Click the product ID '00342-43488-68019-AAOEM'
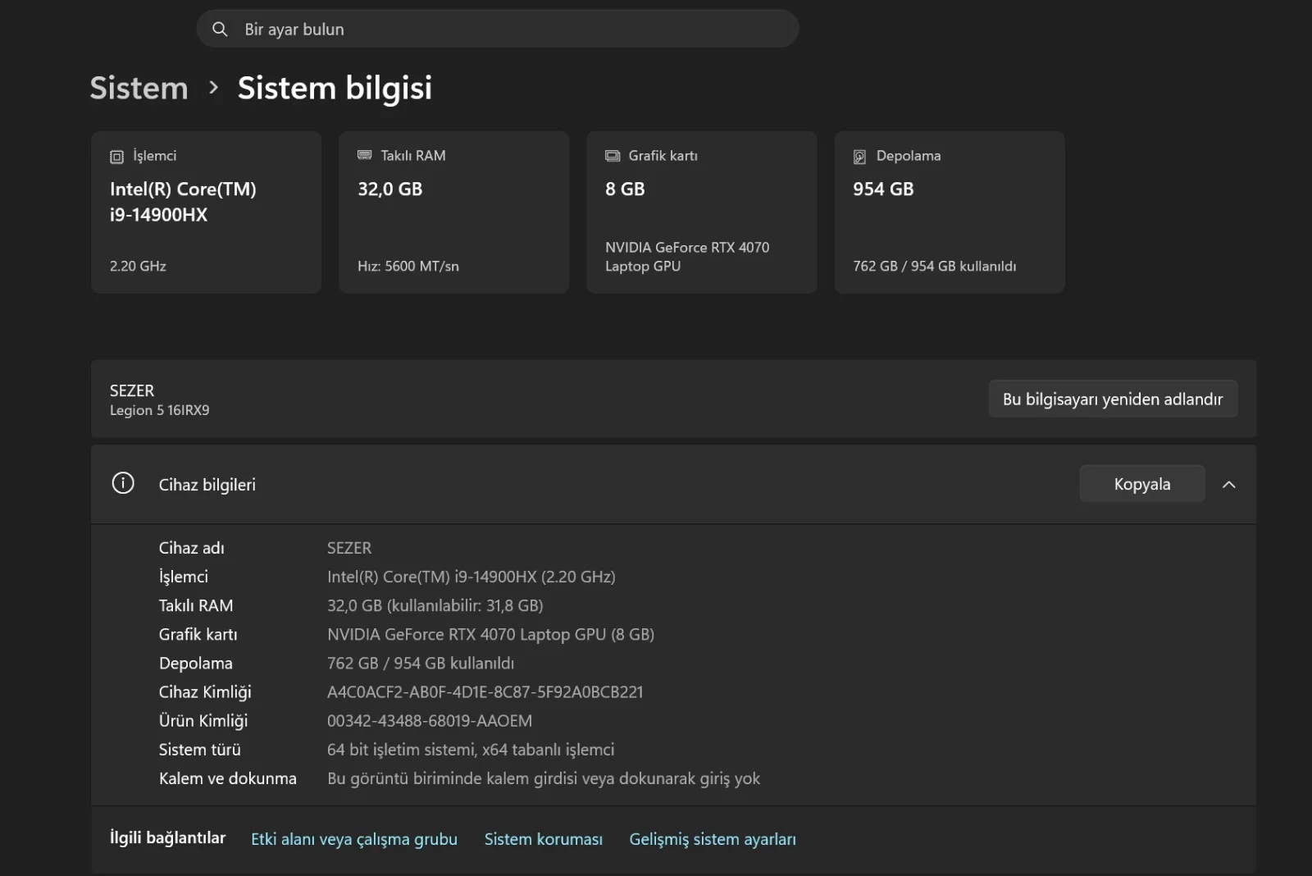1312x876 pixels. click(x=430, y=721)
